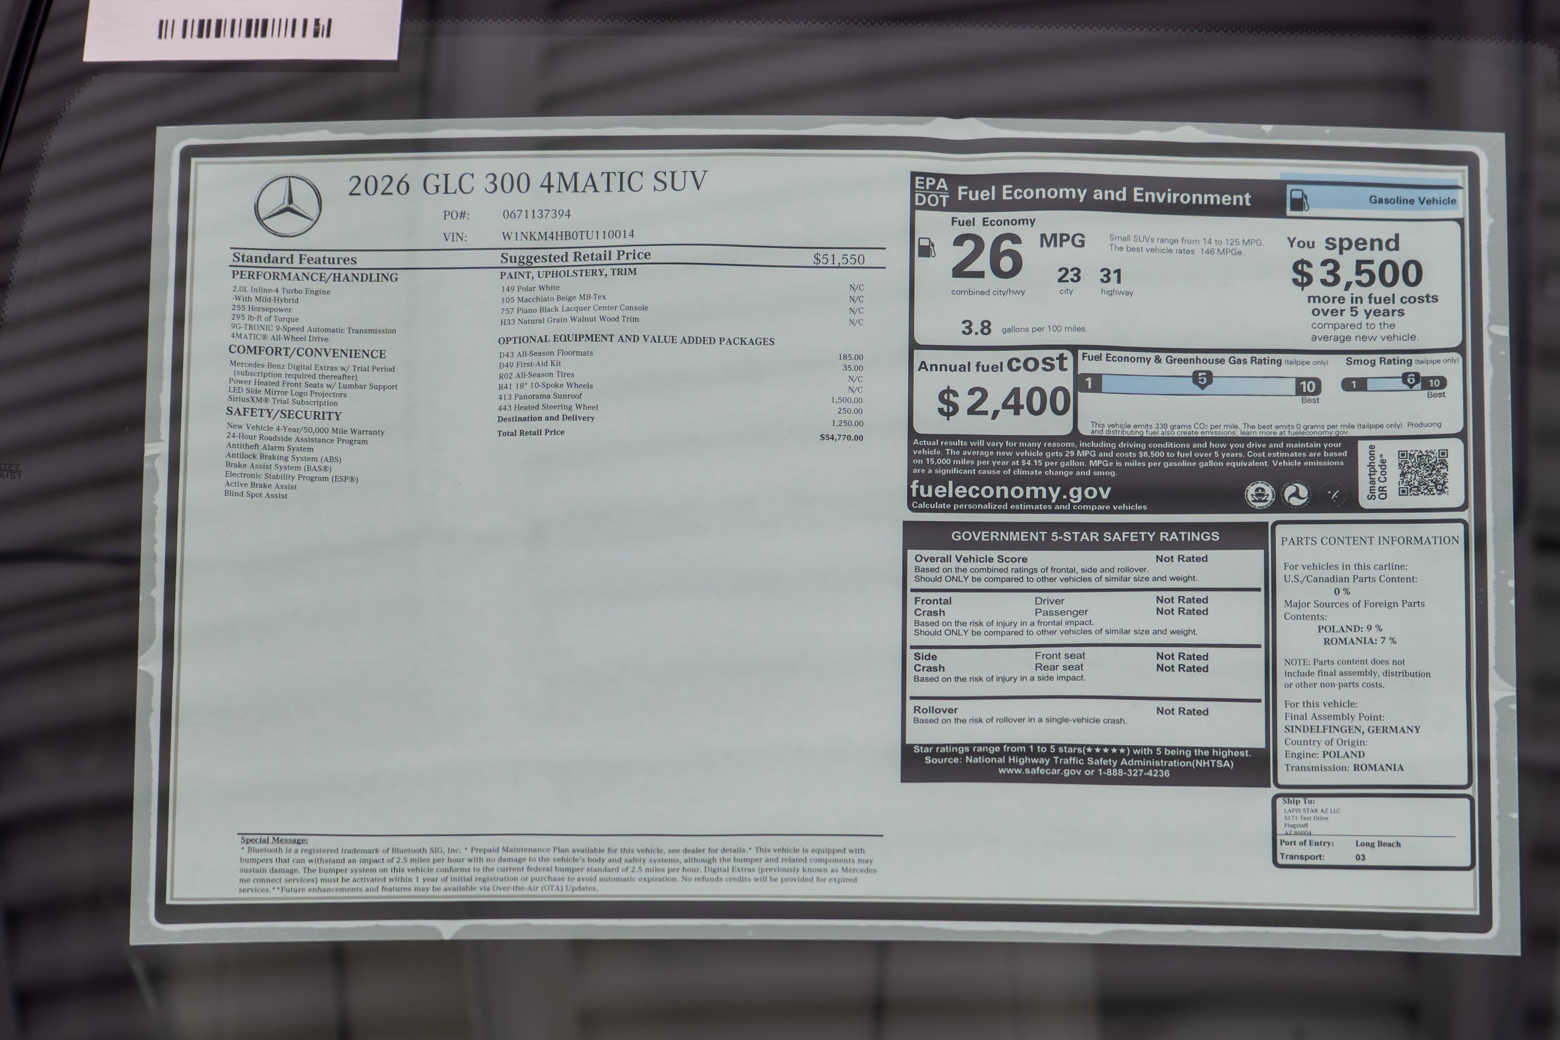
Task: Click the title 2026 GLC 300 4MATIC SUV
Action: coord(528,183)
